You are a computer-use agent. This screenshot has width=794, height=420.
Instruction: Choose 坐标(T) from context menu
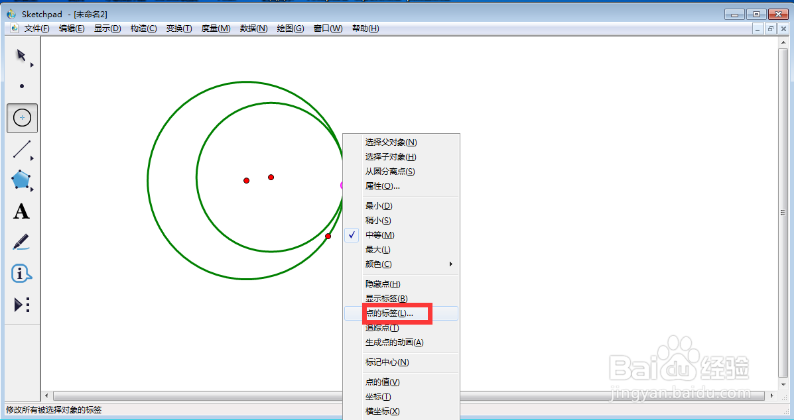pyautogui.click(x=401, y=397)
